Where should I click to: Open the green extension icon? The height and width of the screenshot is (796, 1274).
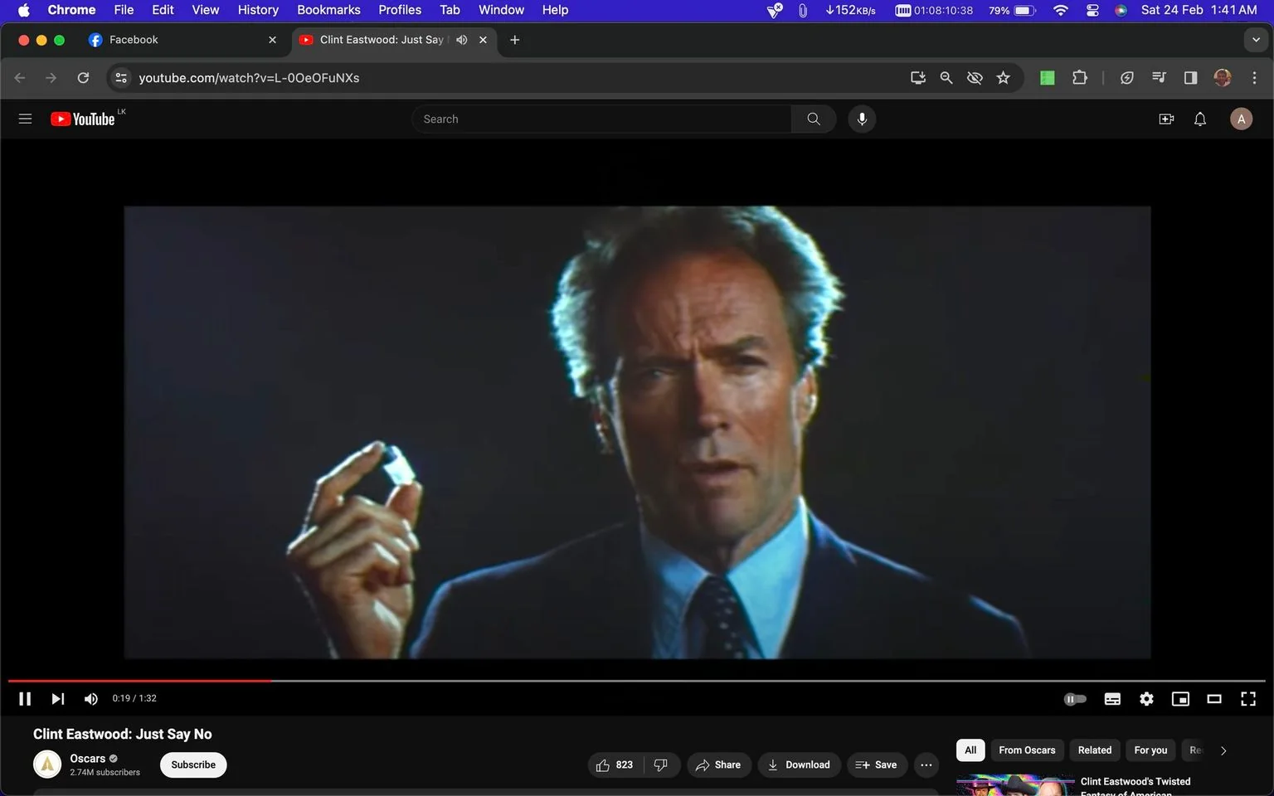(1048, 78)
